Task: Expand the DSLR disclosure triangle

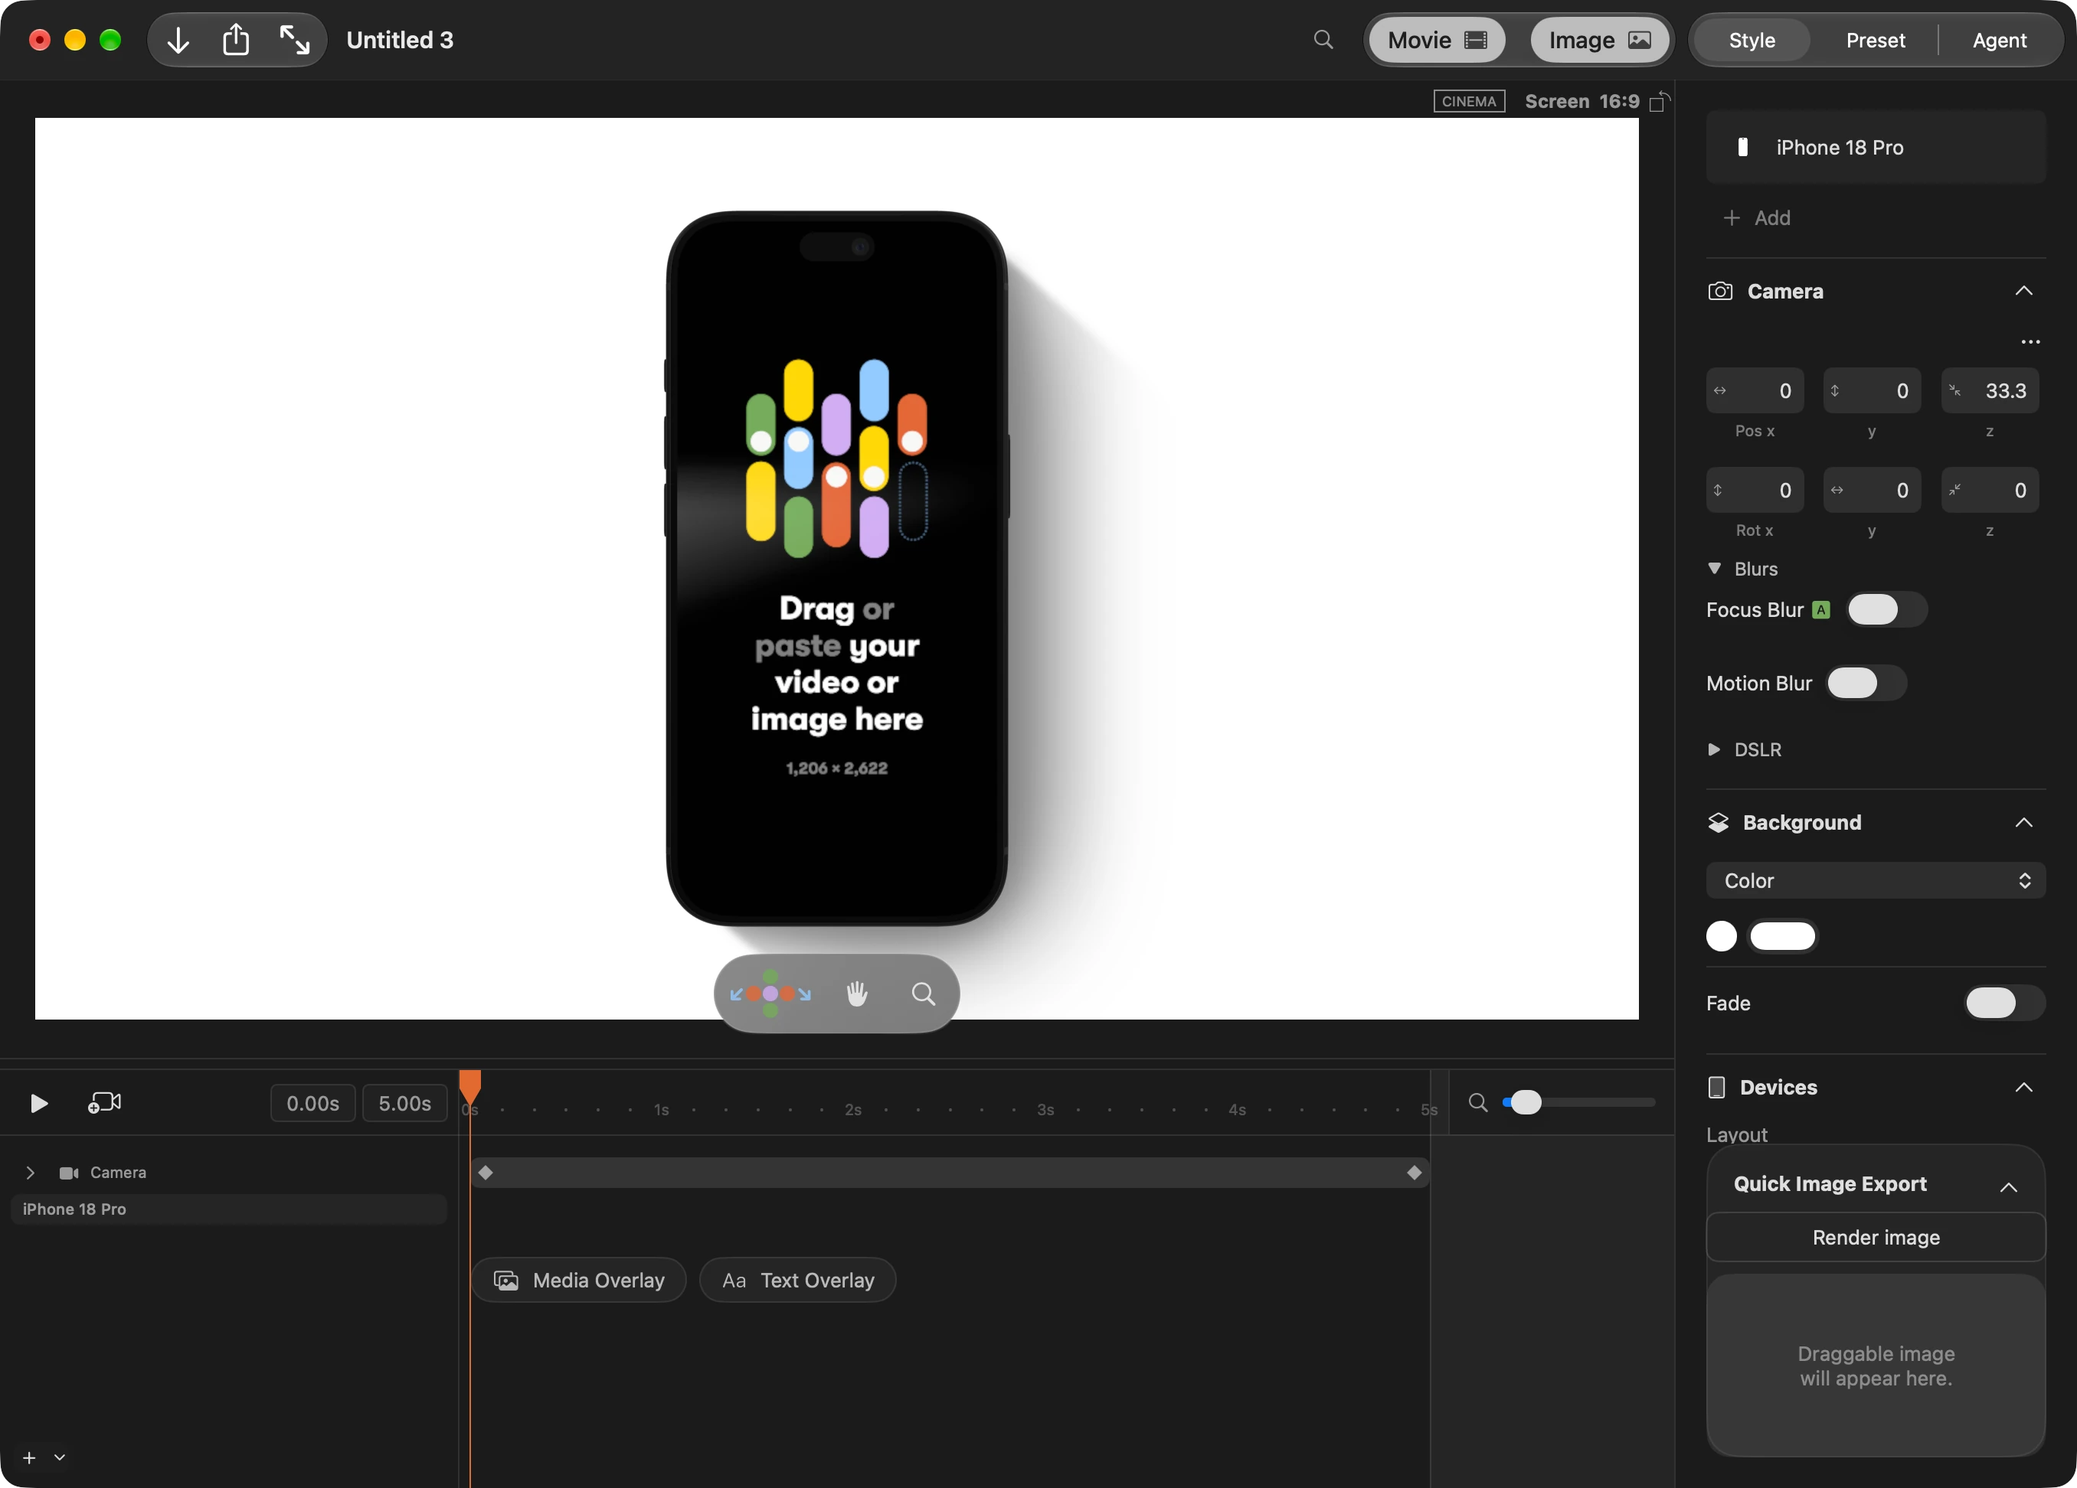Action: 1714,749
